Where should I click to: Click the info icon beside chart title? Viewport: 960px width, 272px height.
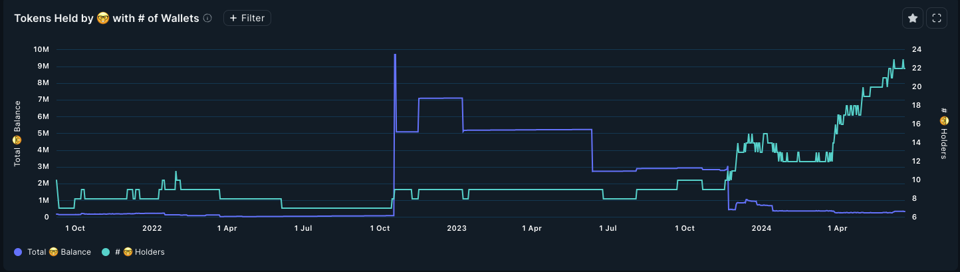pyautogui.click(x=207, y=19)
